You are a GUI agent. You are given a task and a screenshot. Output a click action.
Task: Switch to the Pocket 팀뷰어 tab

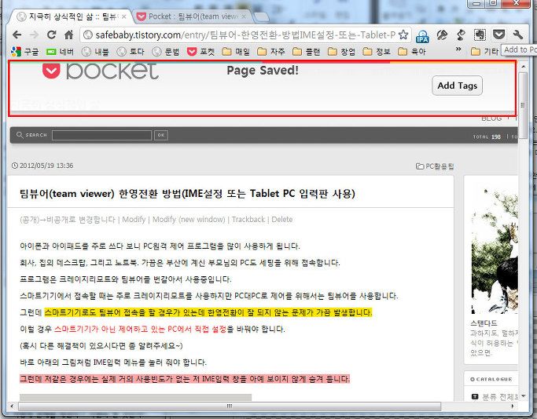(192, 16)
